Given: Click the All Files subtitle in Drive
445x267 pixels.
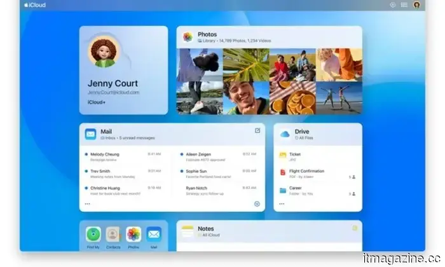Looking at the screenshot, I should [304, 138].
